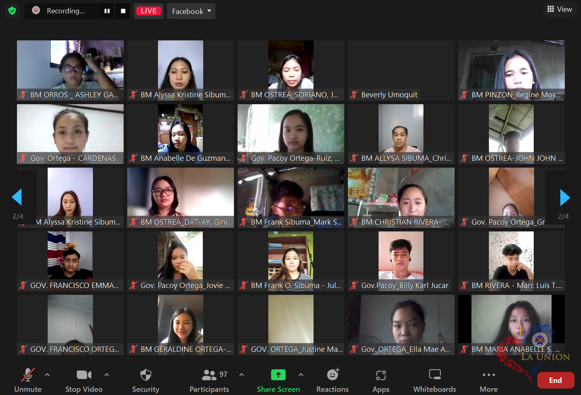This screenshot has width=581, height=395.
Task: Select Gov. ORTEGA_Ella Mae A... video tile
Action: (401, 325)
